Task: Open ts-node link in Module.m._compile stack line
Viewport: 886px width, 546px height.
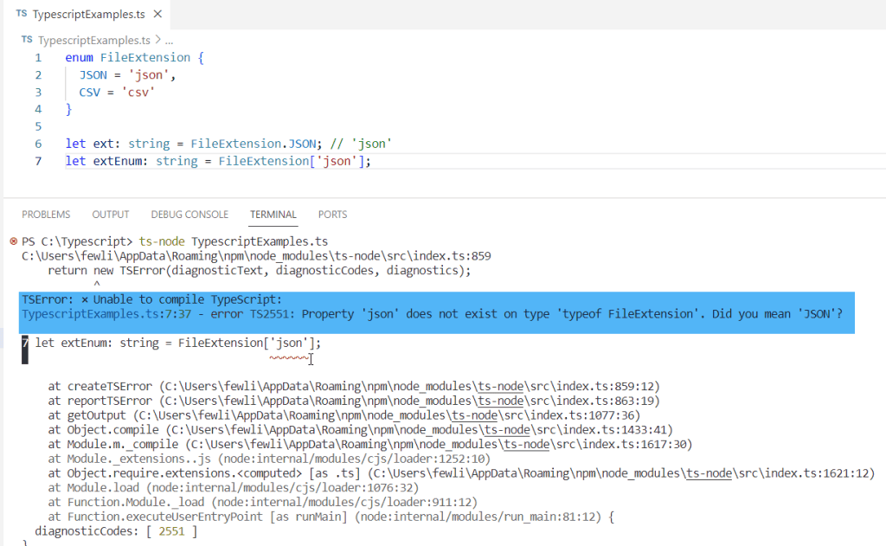Action: (x=527, y=444)
